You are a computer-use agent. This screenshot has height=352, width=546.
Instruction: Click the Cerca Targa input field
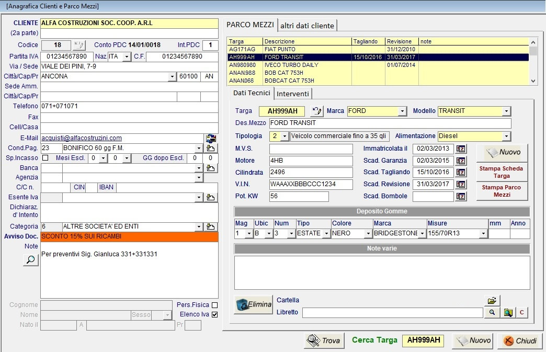click(424, 340)
